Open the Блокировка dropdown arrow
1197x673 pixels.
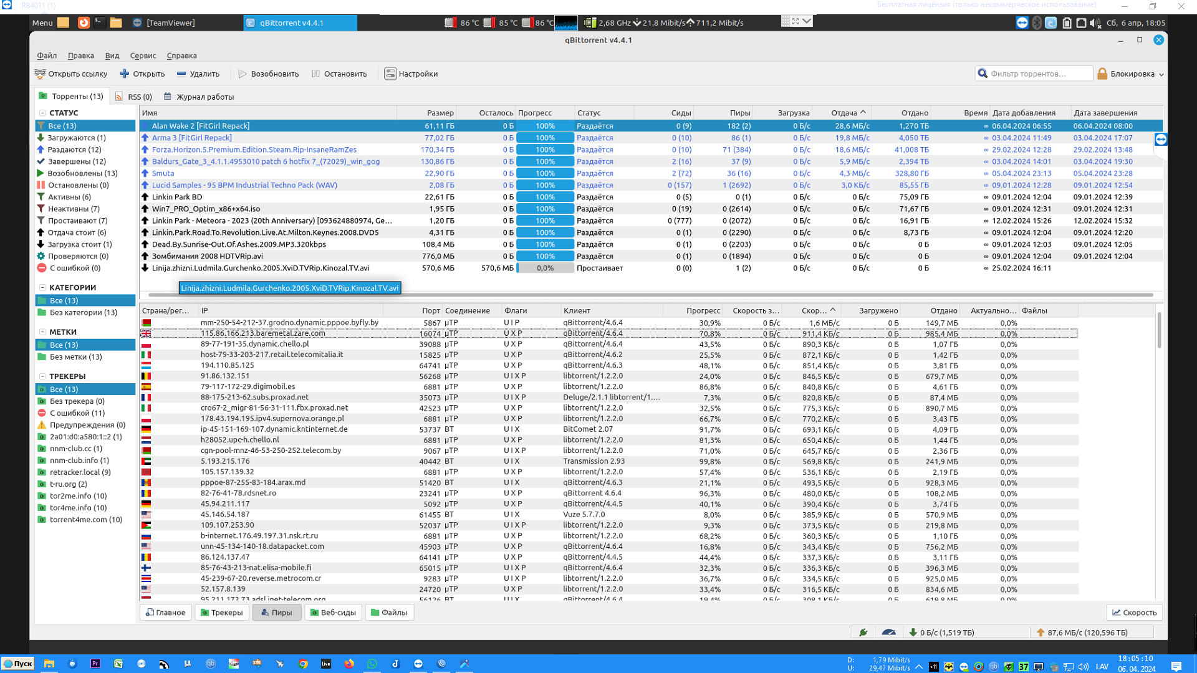(x=1161, y=74)
